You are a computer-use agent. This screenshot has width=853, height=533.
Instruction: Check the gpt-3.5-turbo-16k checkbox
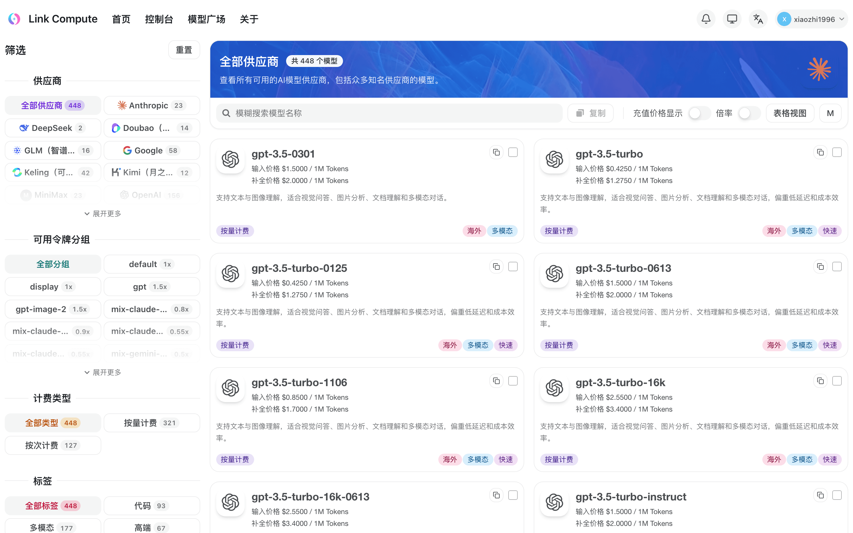(837, 381)
